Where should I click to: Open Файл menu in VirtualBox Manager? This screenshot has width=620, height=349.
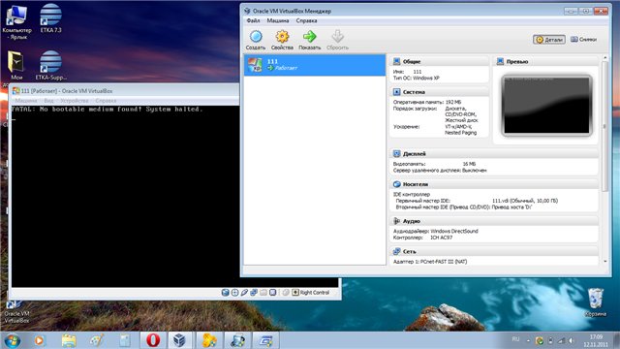[253, 20]
